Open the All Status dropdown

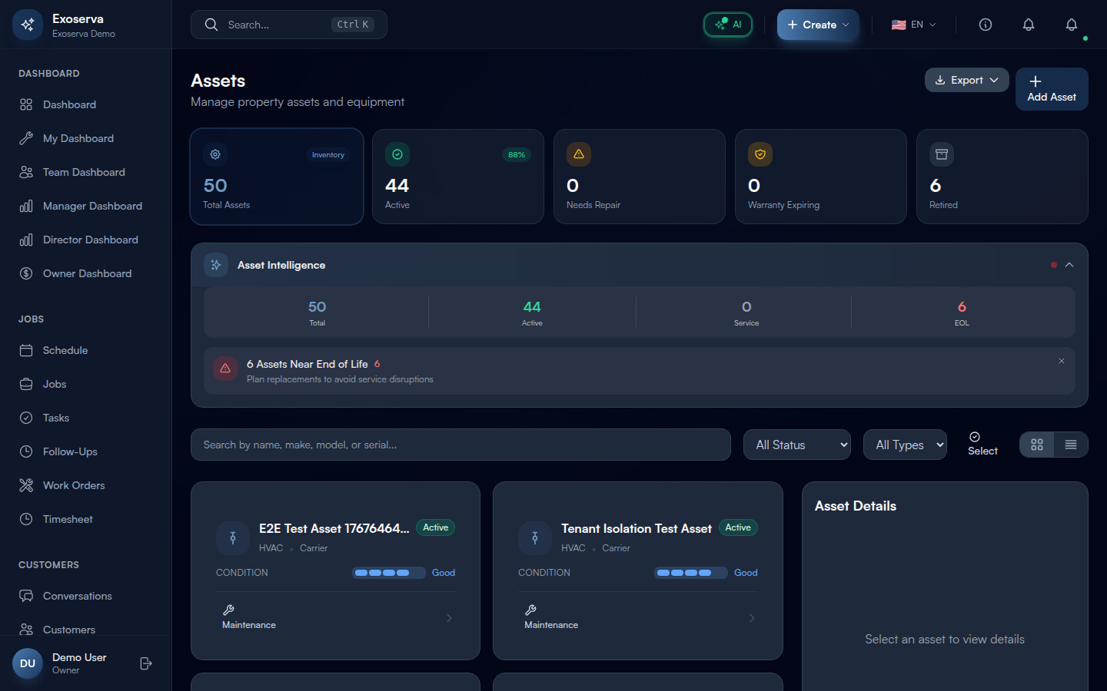point(797,445)
